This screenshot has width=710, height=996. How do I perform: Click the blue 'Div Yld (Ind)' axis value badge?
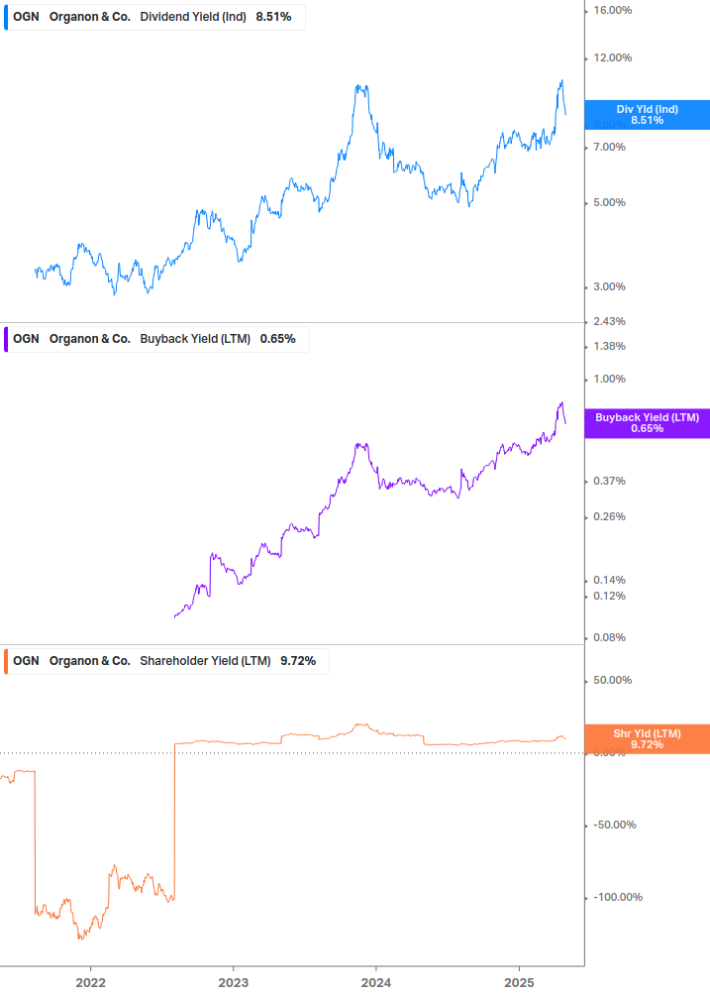click(648, 115)
